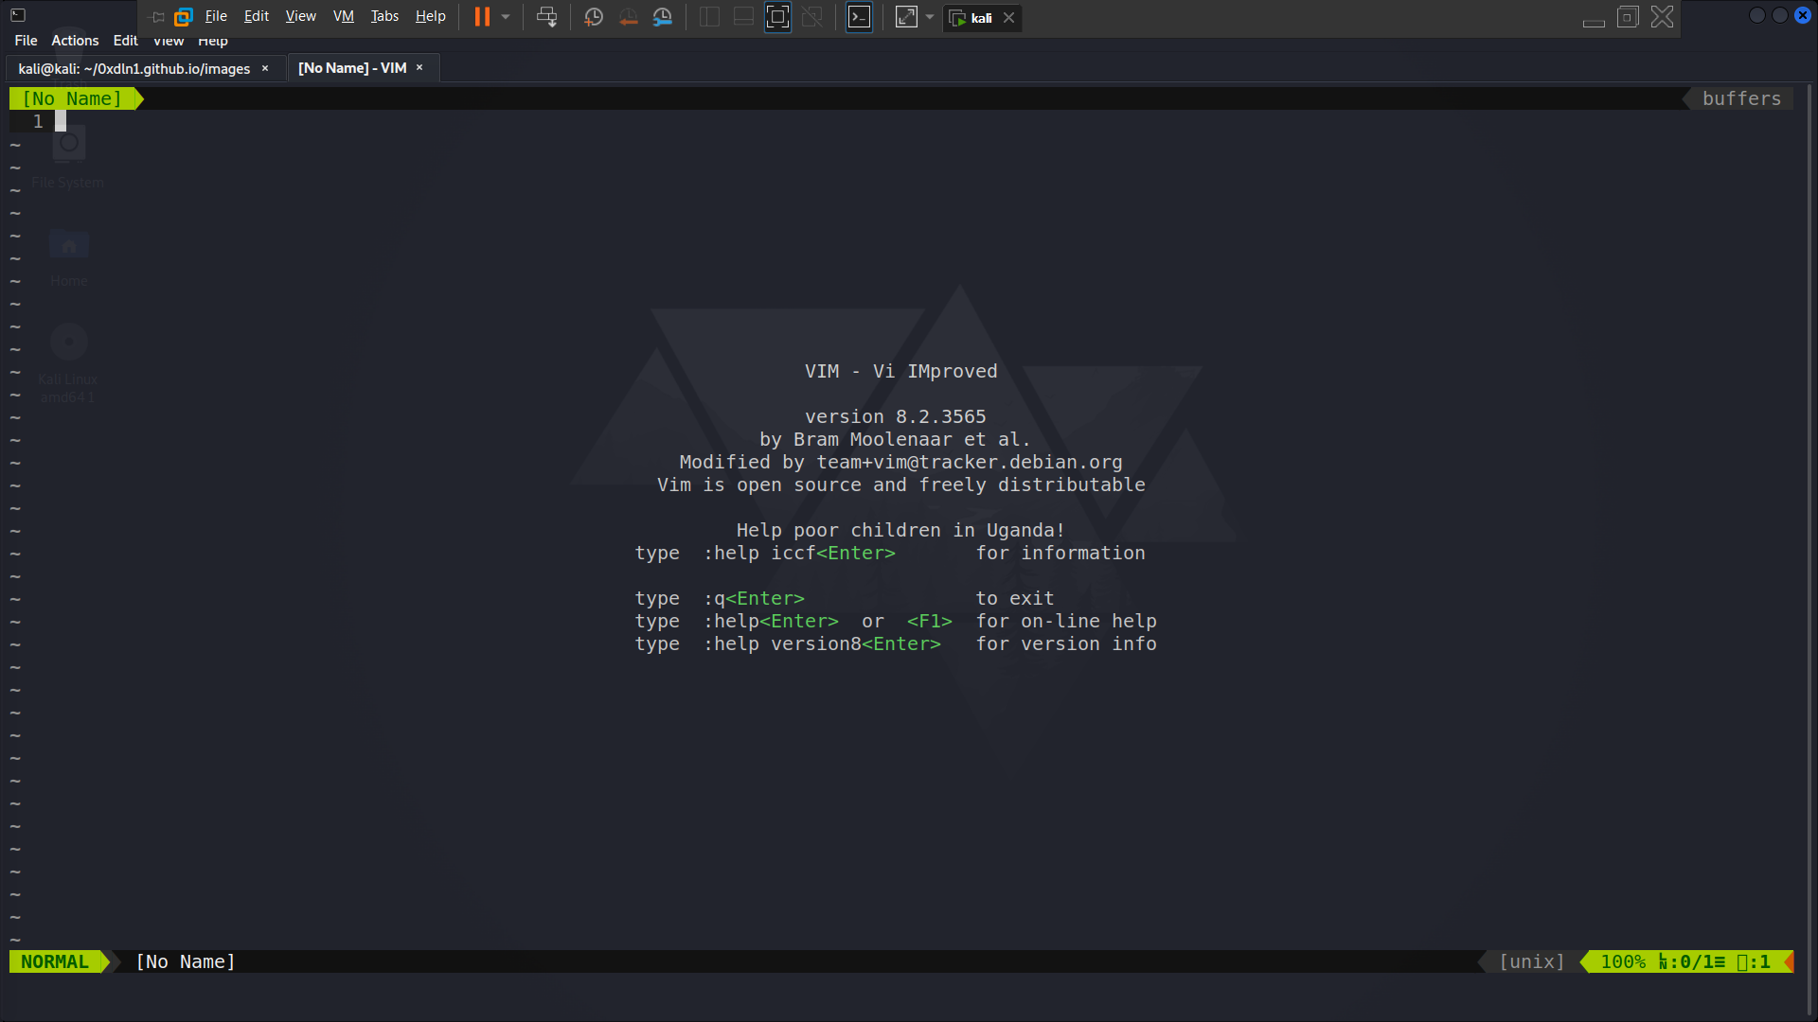1818x1022 pixels.
Task: Close the kali@kali images terminal tab
Action: (265, 68)
